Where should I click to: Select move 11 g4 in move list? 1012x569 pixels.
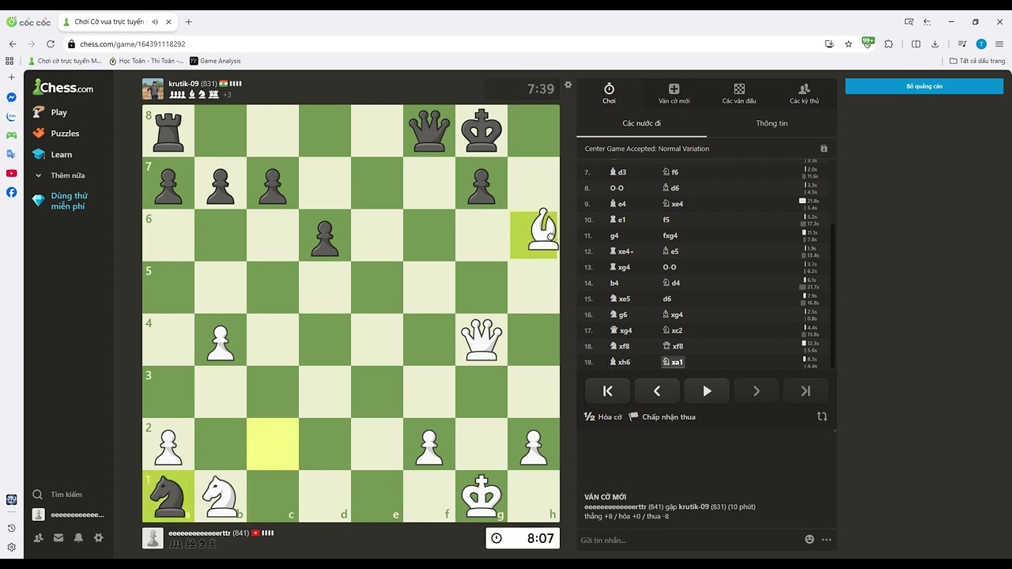click(614, 236)
